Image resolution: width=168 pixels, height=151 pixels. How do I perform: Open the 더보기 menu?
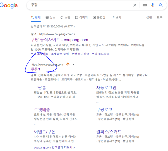(116, 18)
